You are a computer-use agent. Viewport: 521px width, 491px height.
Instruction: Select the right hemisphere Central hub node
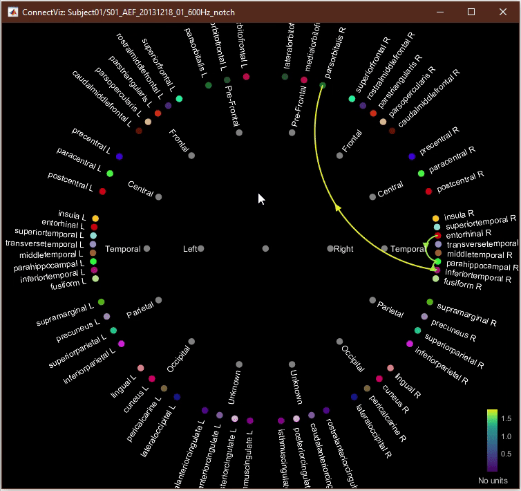pos(372,196)
